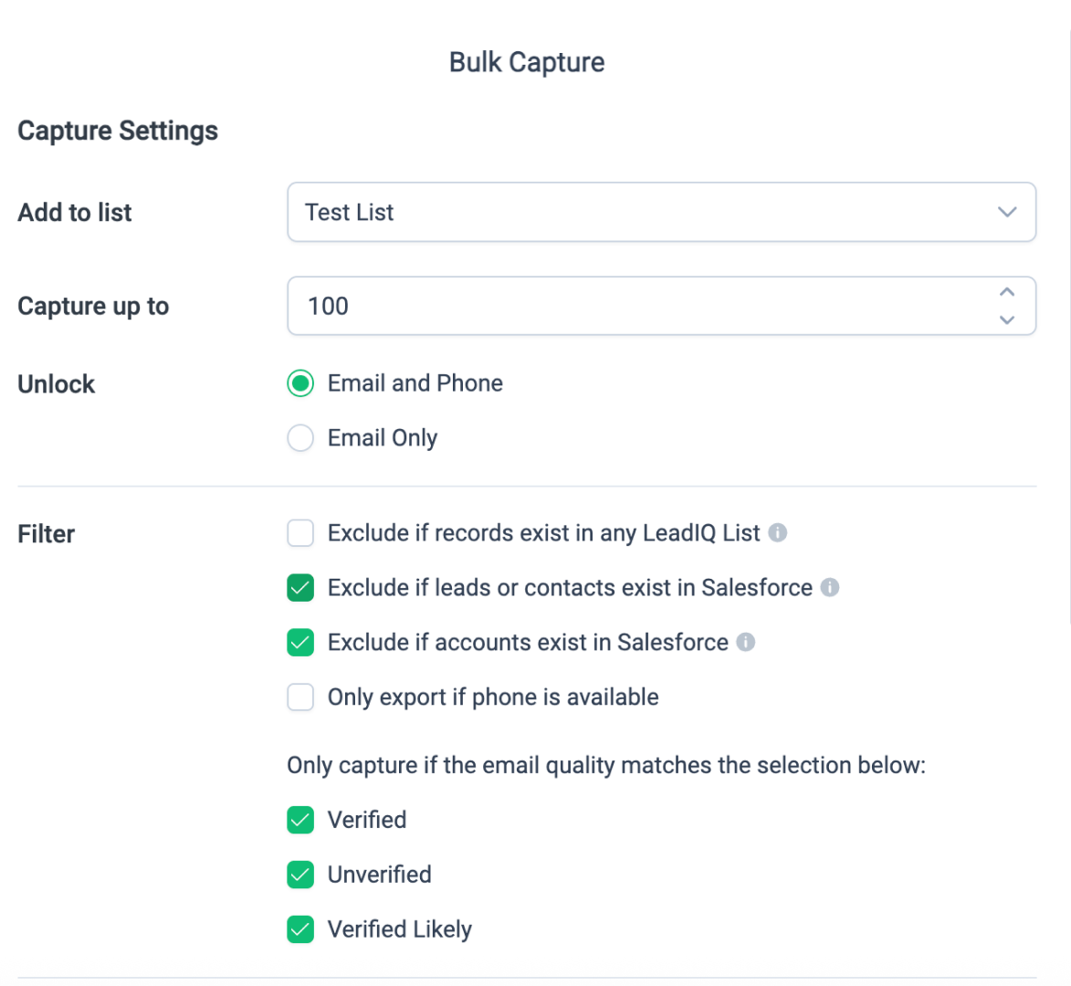Image resolution: width=1071 pixels, height=986 pixels.
Task: Click info icon beside LeadIQ List filter
Action: point(778,532)
